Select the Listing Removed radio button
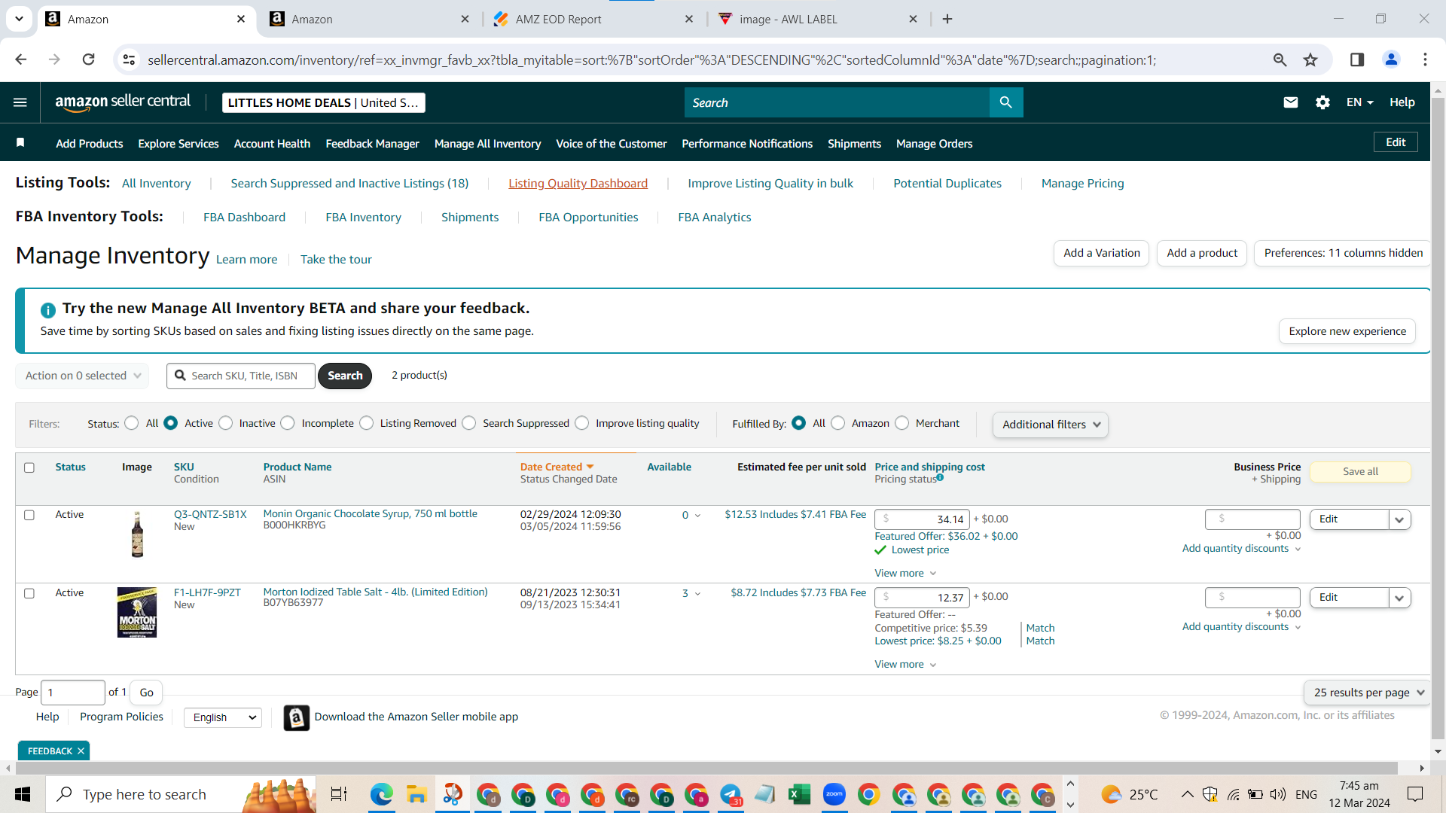The width and height of the screenshot is (1446, 813). [367, 423]
